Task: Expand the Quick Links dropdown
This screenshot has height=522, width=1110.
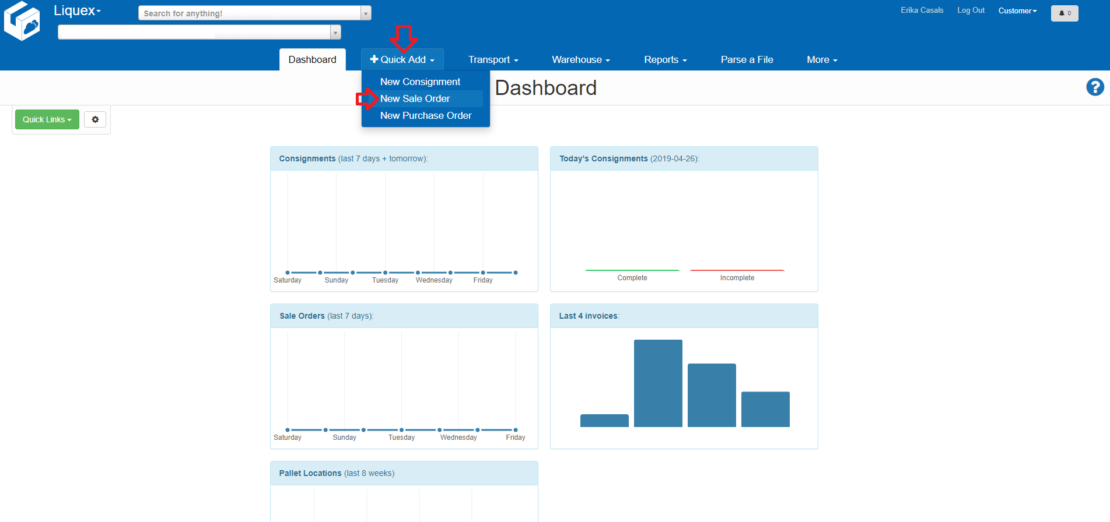Action: click(47, 119)
